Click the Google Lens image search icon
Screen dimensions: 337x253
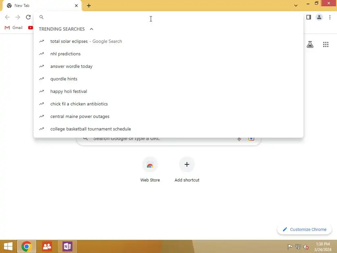251,139
